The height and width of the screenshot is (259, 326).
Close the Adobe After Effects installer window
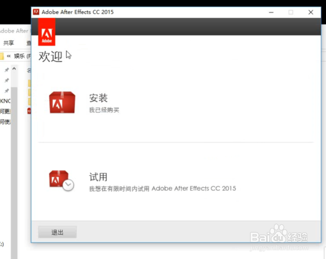tap(311, 12)
